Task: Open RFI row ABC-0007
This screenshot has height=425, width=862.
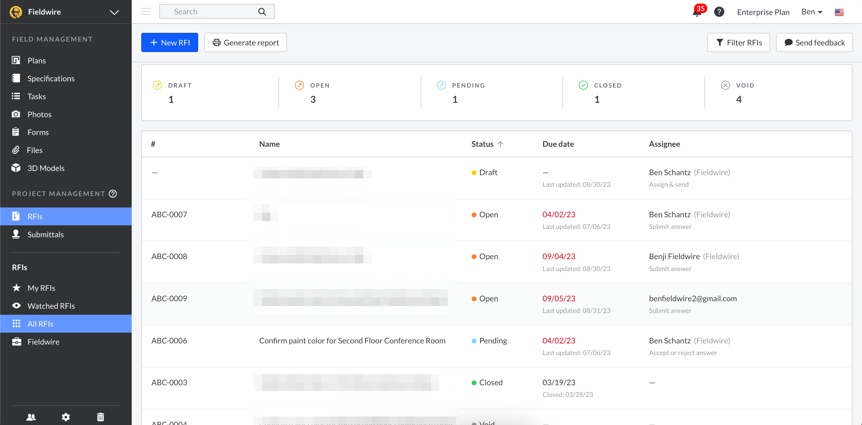Action: (x=497, y=220)
